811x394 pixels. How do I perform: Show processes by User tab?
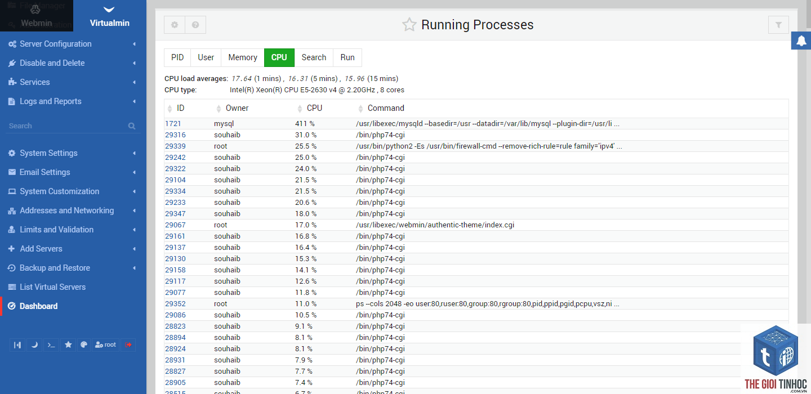(206, 57)
